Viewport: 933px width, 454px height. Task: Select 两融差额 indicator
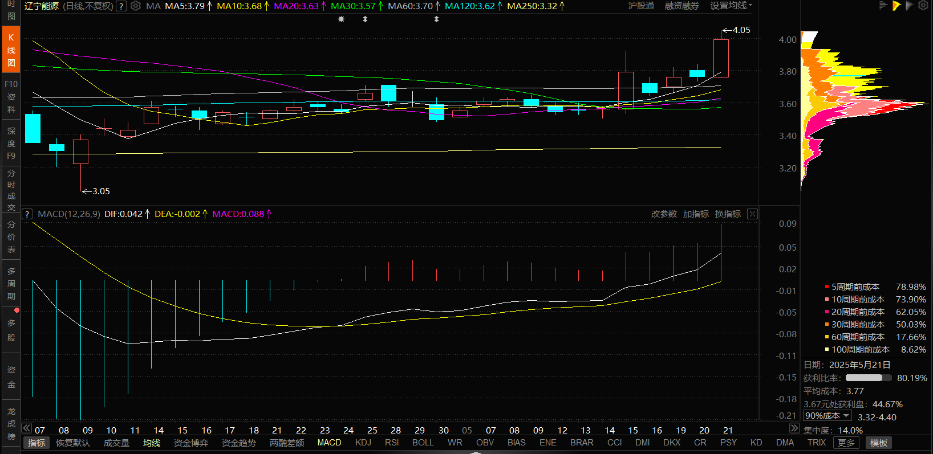287,443
